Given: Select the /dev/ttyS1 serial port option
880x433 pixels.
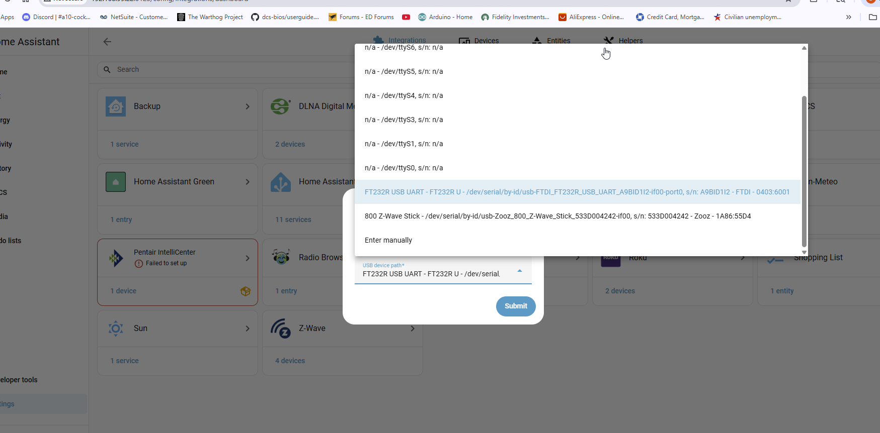Looking at the screenshot, I should pyautogui.click(x=578, y=144).
